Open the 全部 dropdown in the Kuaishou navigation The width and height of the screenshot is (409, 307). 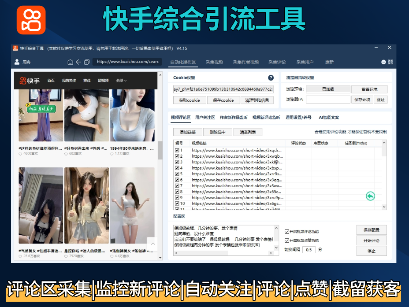121,80
